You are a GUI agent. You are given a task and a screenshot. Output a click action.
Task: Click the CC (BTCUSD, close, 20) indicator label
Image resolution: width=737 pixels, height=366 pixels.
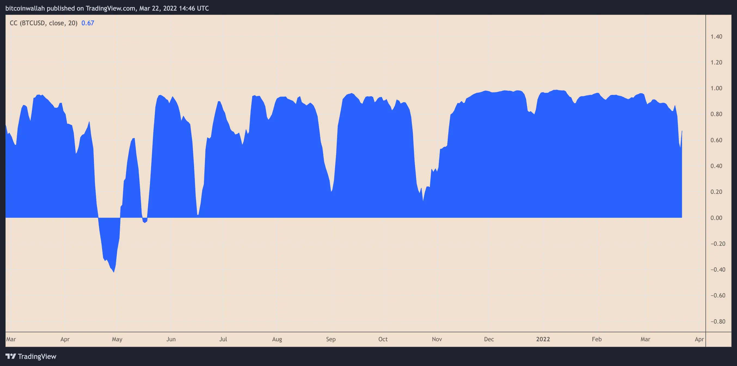(44, 23)
